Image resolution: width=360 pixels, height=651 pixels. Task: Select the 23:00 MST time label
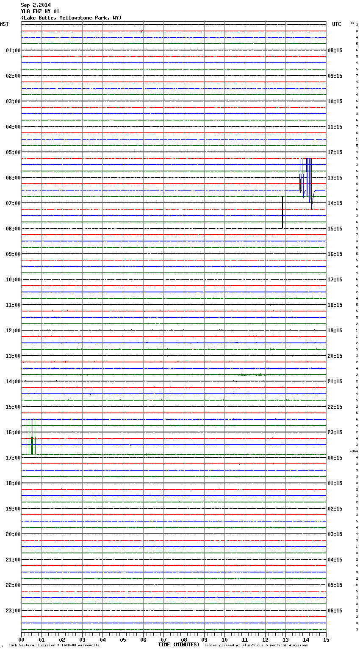(13, 611)
